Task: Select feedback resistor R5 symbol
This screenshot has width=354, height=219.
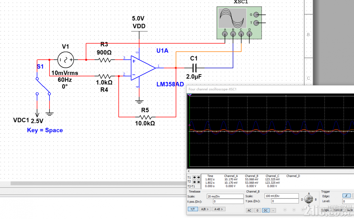Action: 146,117
